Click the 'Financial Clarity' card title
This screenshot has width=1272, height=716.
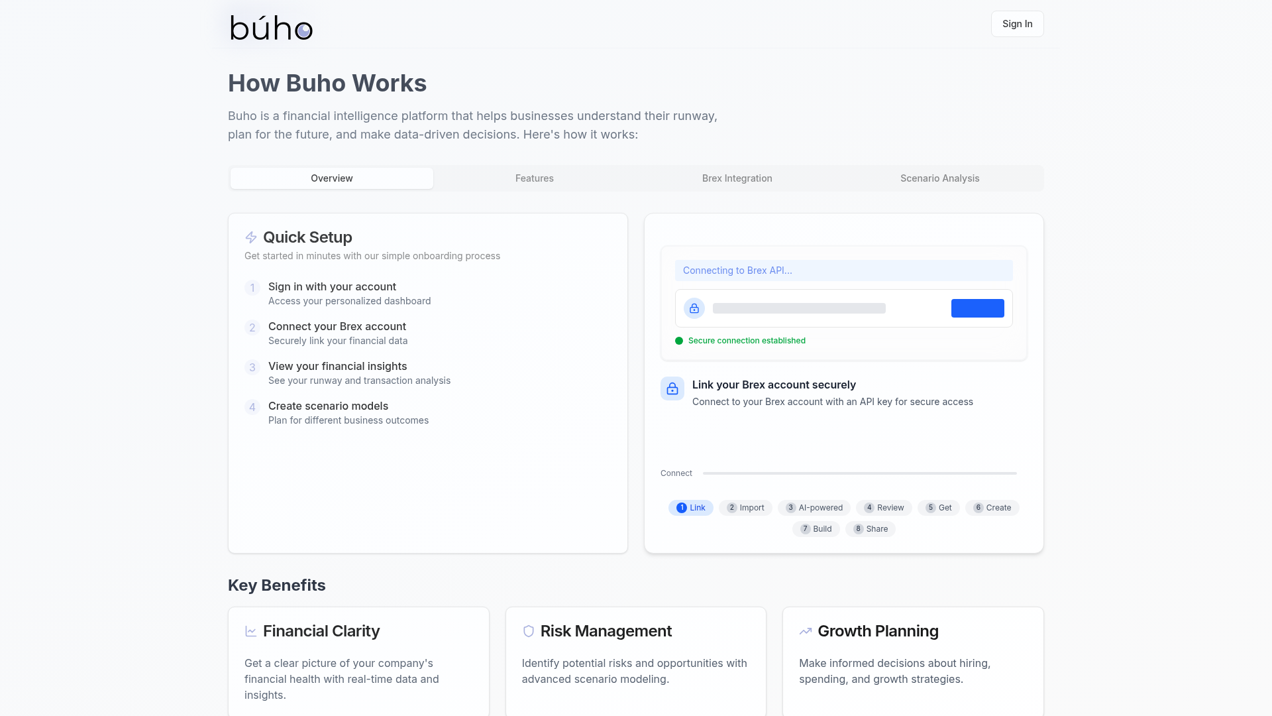click(x=321, y=631)
